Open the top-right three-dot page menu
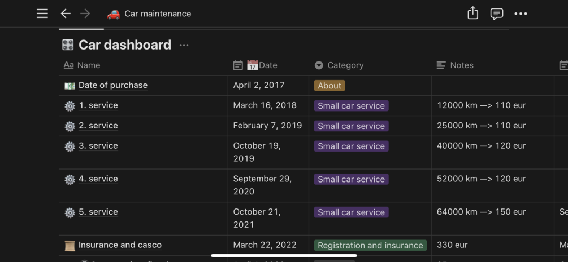The image size is (568, 262). click(x=521, y=14)
